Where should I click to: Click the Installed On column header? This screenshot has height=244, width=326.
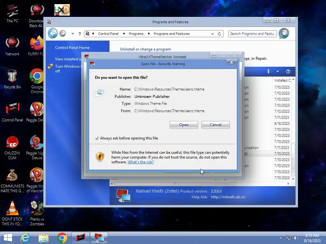(x=282, y=80)
